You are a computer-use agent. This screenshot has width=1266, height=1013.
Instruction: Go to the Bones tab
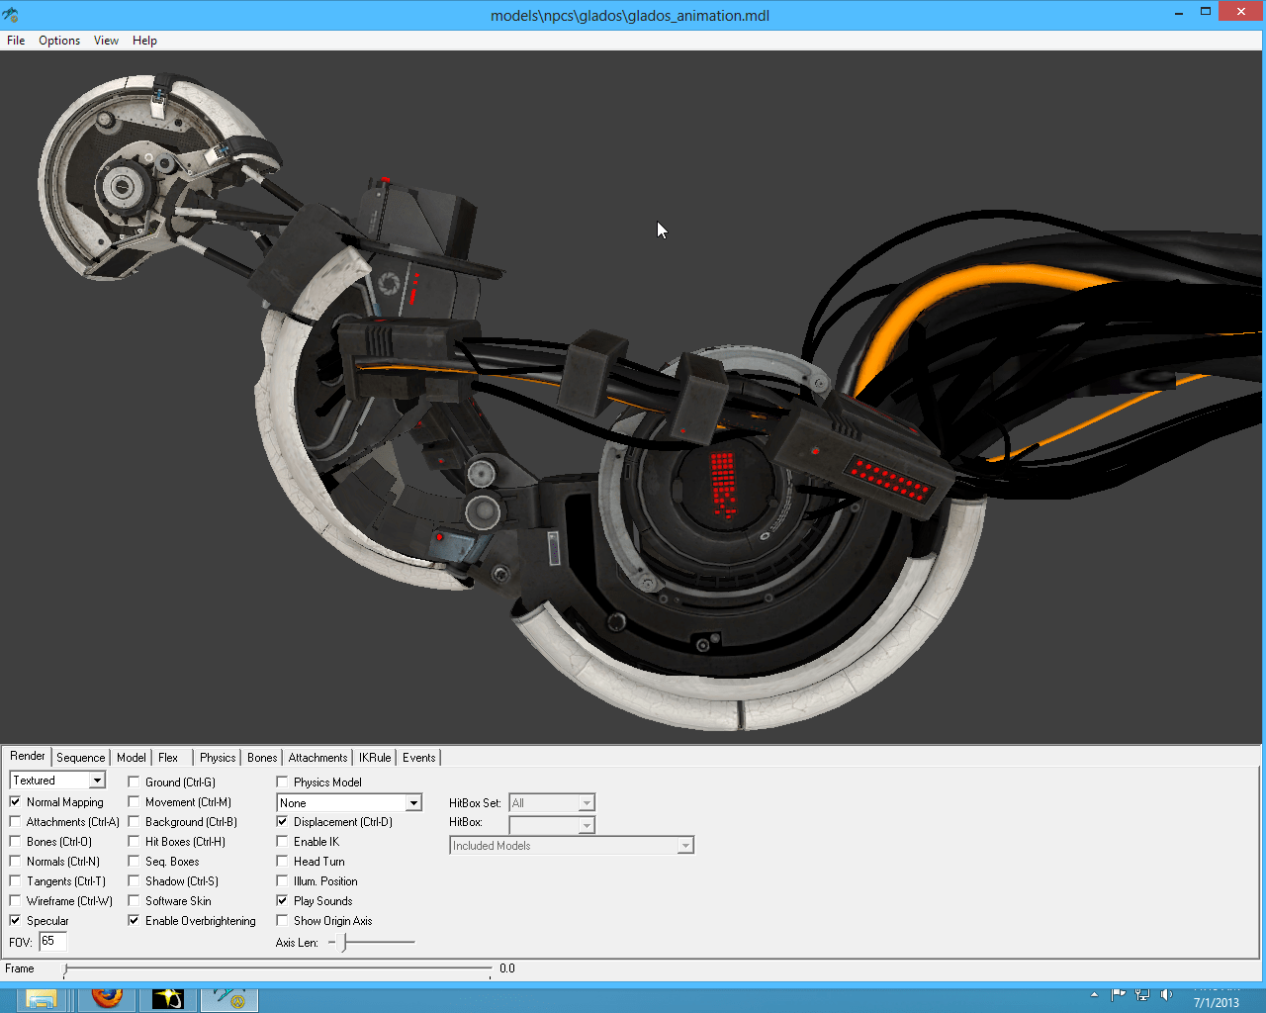click(262, 758)
